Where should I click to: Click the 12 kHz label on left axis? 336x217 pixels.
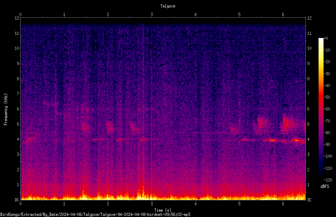[17, 18]
